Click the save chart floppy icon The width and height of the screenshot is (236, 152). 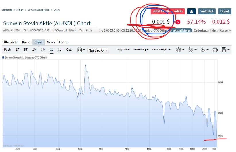pos(224,50)
